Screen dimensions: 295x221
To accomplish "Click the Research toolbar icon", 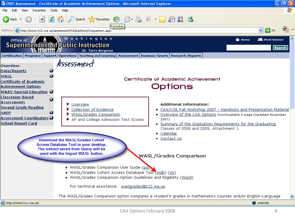I will pos(172,19).
